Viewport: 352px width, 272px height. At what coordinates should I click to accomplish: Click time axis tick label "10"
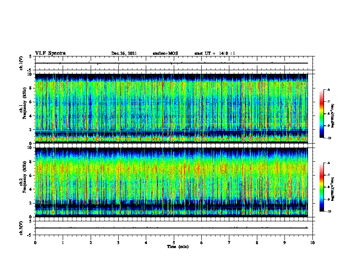pyautogui.click(x=312, y=243)
